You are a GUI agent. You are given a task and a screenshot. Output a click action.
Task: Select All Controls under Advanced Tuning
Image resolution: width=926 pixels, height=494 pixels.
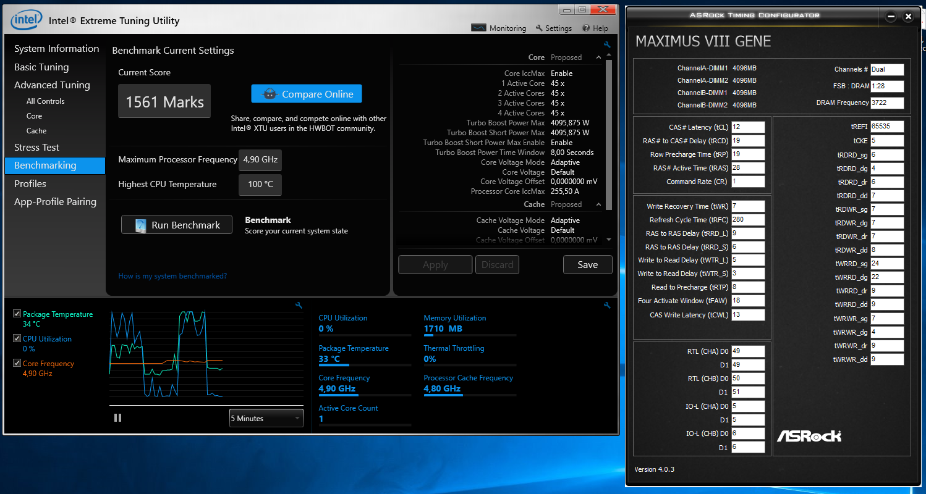point(45,101)
